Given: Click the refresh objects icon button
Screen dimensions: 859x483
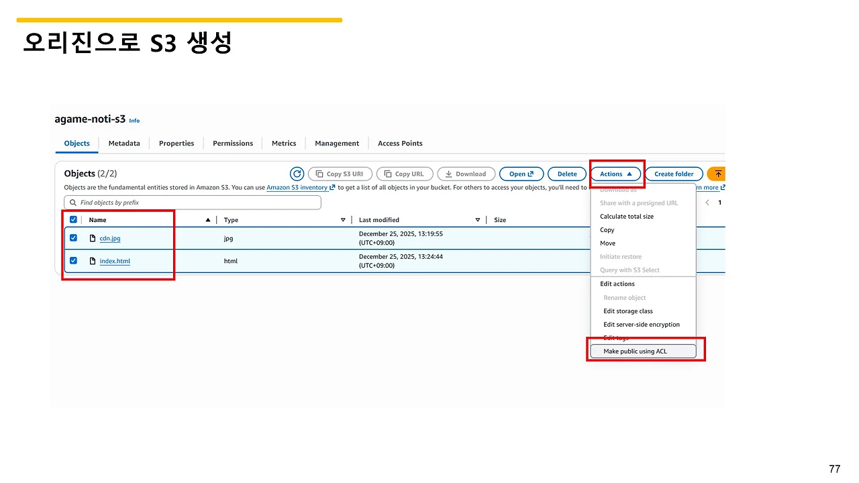Looking at the screenshot, I should pos(297,174).
